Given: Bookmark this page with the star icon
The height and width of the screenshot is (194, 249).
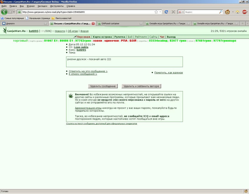Looking at the screenshot, I should pos(156,12).
